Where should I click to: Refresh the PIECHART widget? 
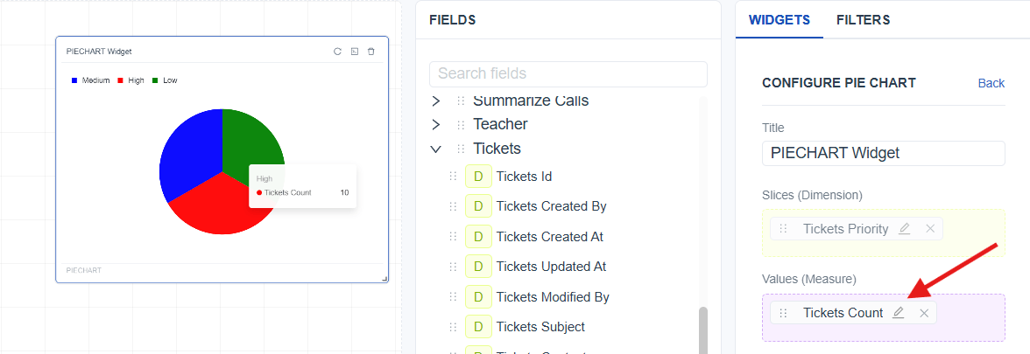coord(337,52)
